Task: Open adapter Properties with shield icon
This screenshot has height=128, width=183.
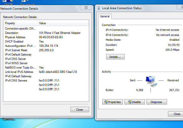Action: click(112, 102)
